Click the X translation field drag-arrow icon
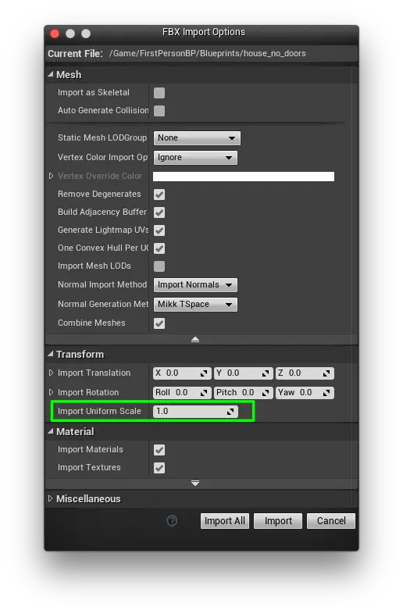Image resolution: width=403 pixels, height=614 pixels. point(204,373)
